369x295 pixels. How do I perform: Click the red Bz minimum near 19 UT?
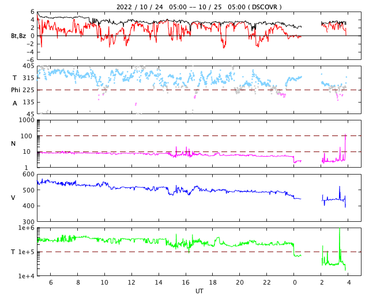224,46
